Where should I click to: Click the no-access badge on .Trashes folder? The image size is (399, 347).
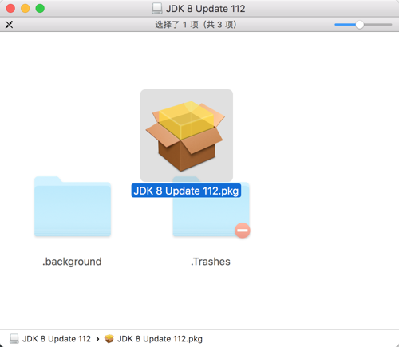click(x=243, y=231)
